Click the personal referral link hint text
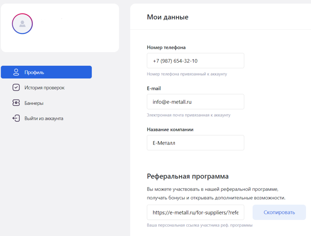This screenshot has height=236, width=311. pyautogui.click(x=200, y=225)
